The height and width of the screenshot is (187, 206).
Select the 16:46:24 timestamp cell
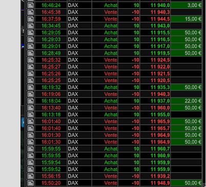[51, 5]
